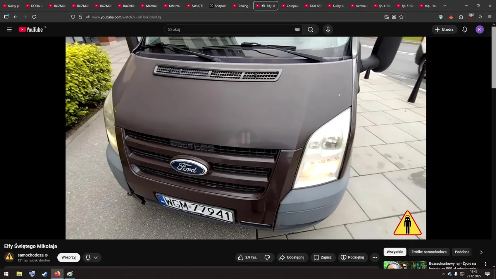Open the samochodoza channel avatar

(x=9, y=257)
